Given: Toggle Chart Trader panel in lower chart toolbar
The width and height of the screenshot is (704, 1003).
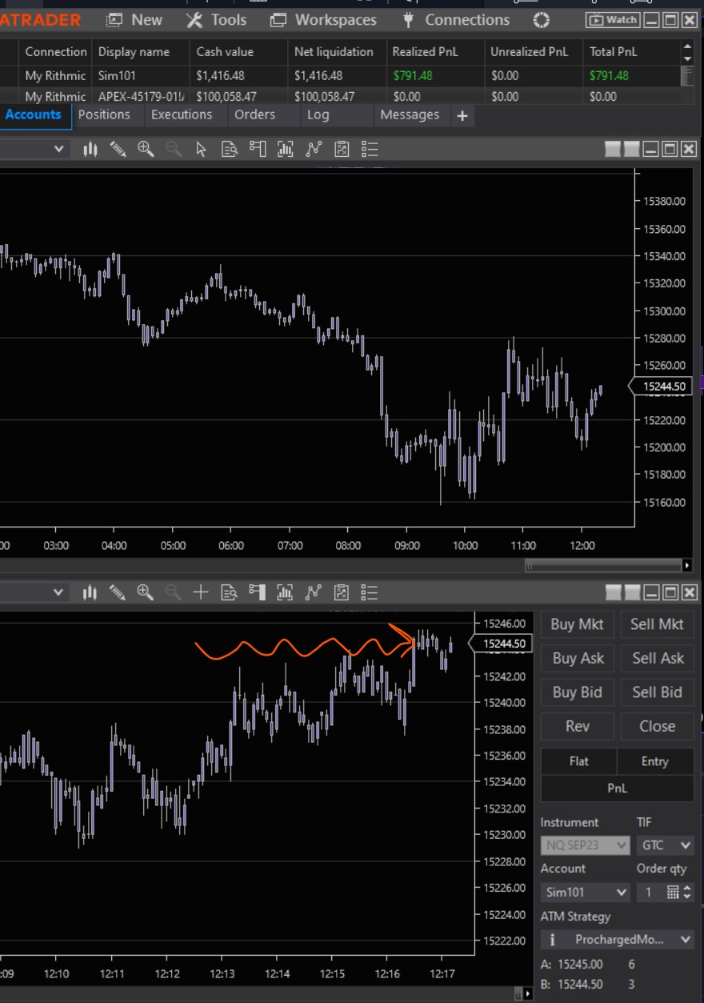Looking at the screenshot, I should 257,592.
